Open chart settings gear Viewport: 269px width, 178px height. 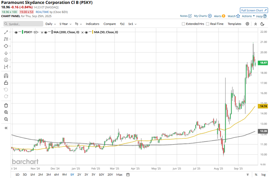pyautogui.click(x=247, y=24)
